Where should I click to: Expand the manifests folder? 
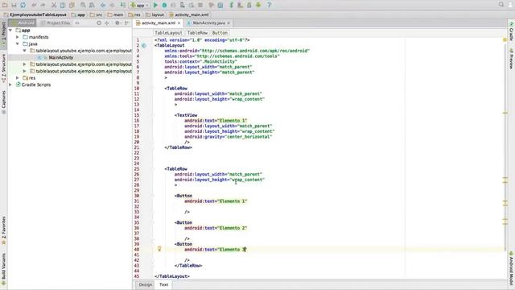click(x=18, y=37)
